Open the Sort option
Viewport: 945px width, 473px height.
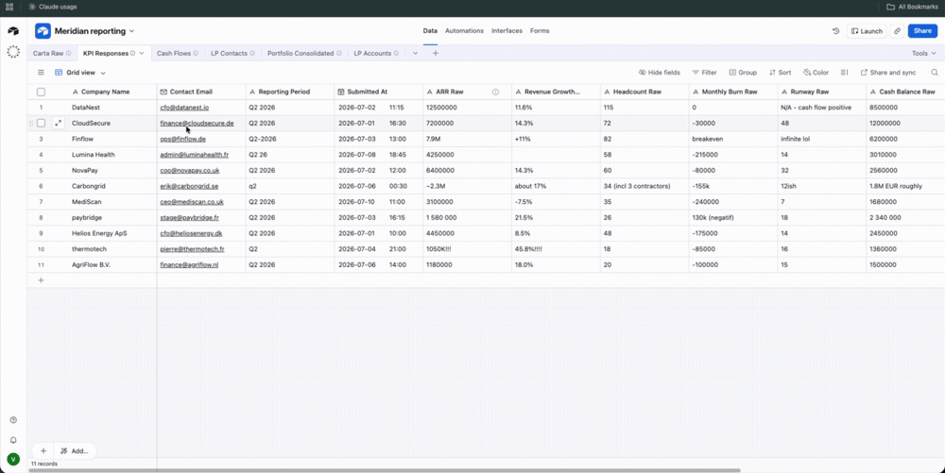click(781, 72)
